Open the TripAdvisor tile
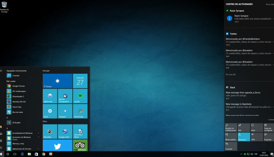Viewport: 274px width, 157px height. [x=80, y=146]
